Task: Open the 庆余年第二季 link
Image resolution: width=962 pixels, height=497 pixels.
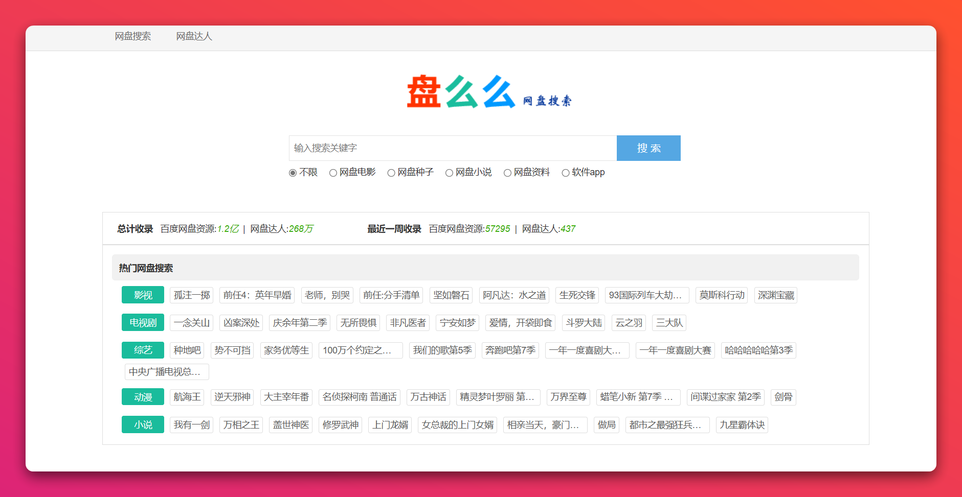Action: click(300, 323)
